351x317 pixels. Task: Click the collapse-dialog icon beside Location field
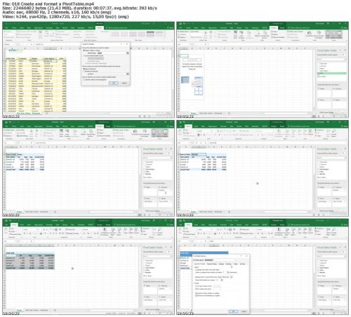[128, 74]
